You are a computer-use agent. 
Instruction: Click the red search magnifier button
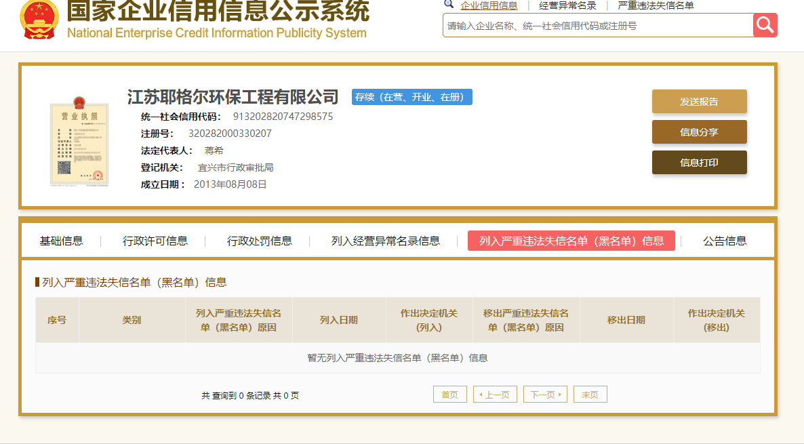click(x=765, y=24)
